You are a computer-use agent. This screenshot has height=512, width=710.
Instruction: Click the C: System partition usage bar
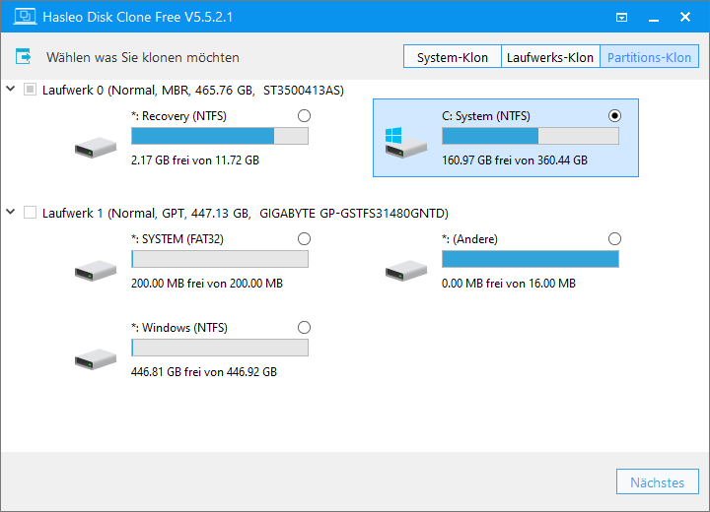point(531,136)
